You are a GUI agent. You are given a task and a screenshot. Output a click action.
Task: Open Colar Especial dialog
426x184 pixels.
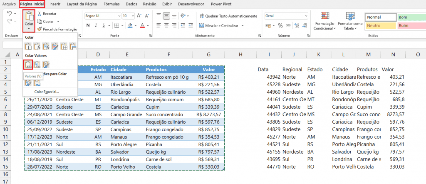[x=47, y=92]
